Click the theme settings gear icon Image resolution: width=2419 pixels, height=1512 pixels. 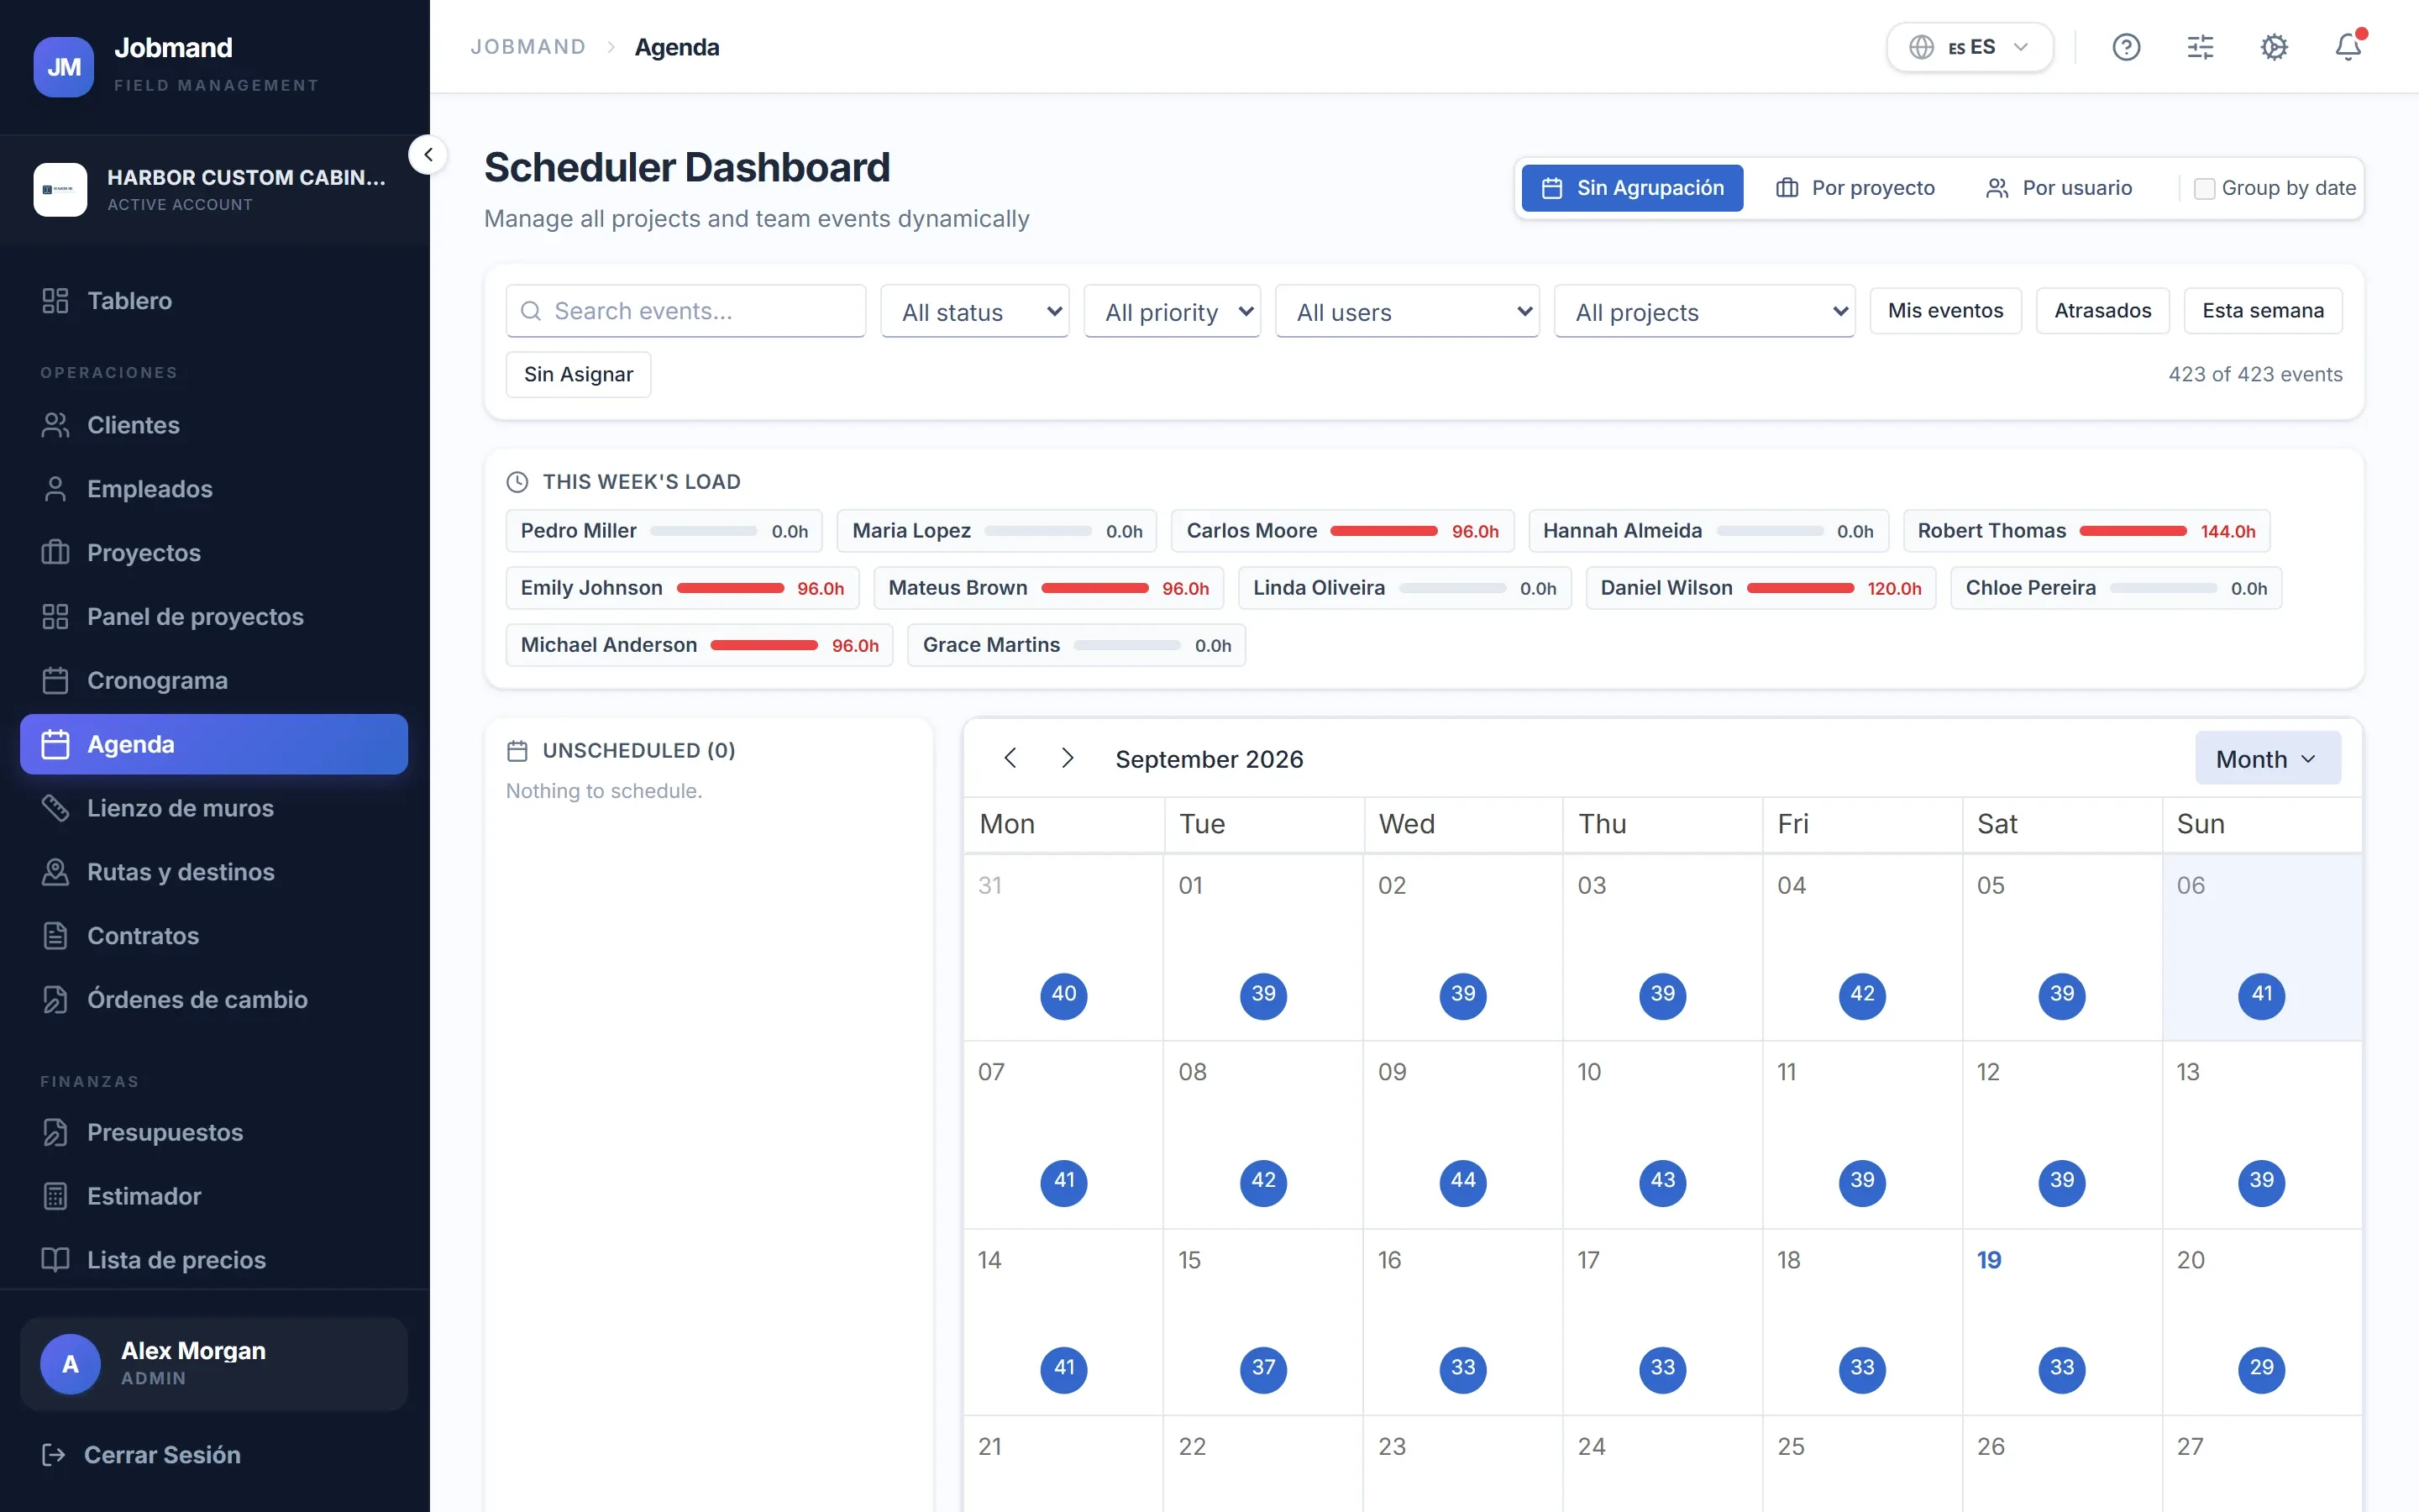click(2274, 47)
